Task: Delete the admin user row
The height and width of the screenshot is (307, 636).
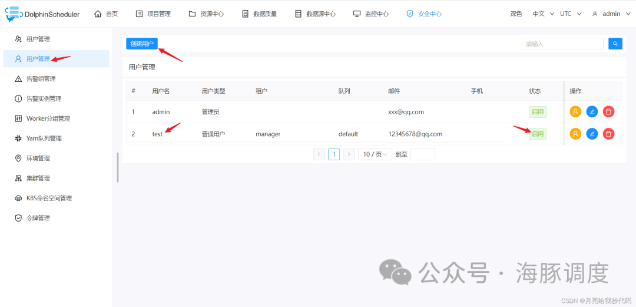Action: coord(608,112)
